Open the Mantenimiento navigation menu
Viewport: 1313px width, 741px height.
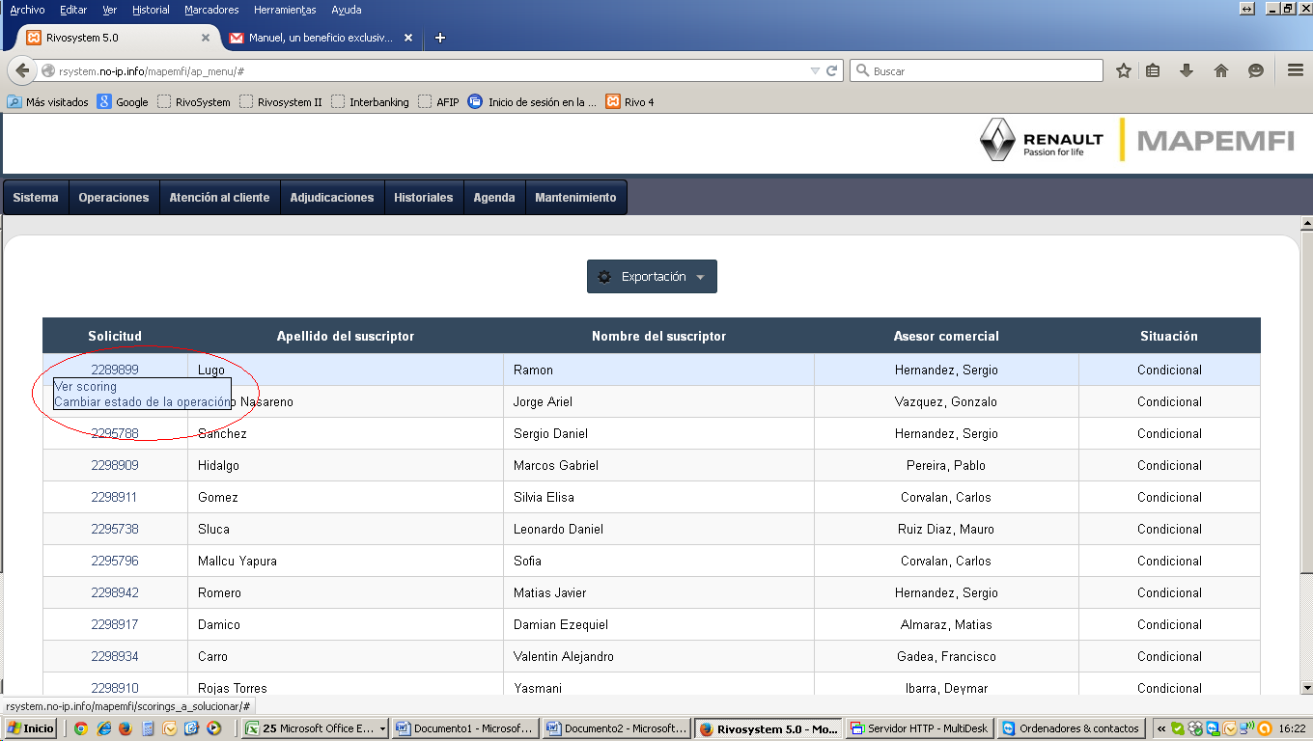tap(575, 198)
